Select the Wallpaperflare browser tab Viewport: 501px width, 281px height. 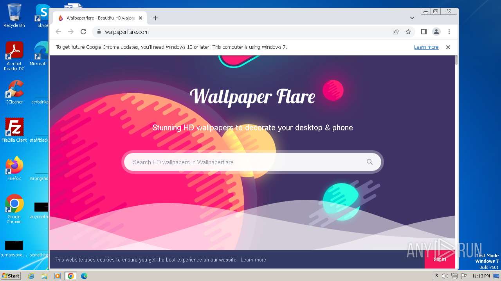click(100, 18)
